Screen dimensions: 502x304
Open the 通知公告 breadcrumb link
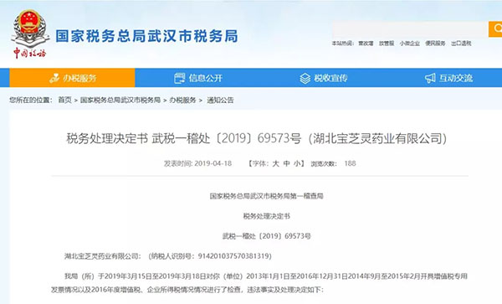[x=220, y=100]
